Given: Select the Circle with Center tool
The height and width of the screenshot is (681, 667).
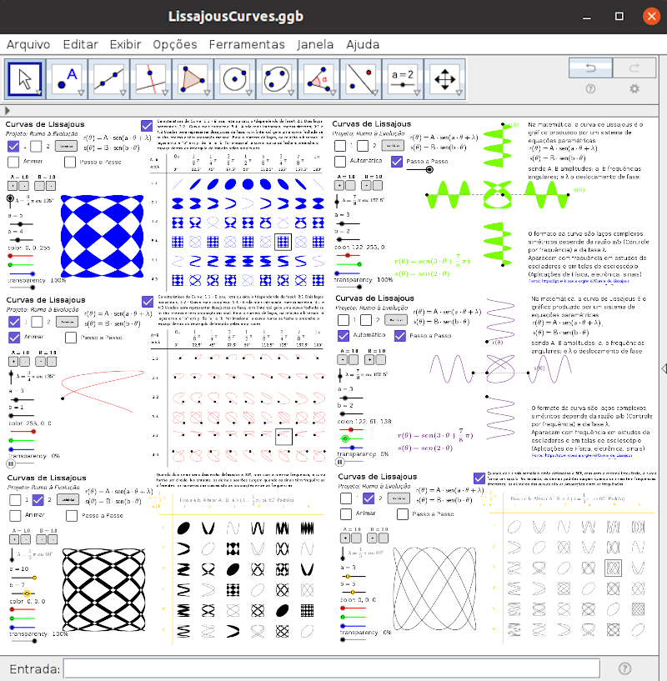Looking at the screenshot, I should click(x=235, y=79).
